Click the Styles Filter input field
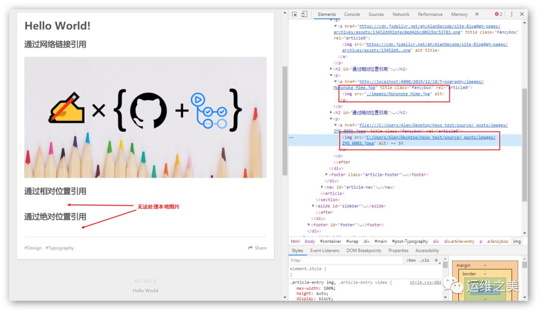This screenshot has height=310, width=537. (x=346, y=260)
